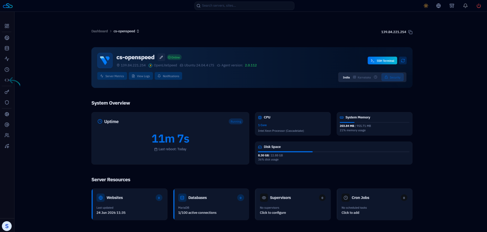Click the 36% disk usage text
487x232 pixels.
(x=268, y=160)
